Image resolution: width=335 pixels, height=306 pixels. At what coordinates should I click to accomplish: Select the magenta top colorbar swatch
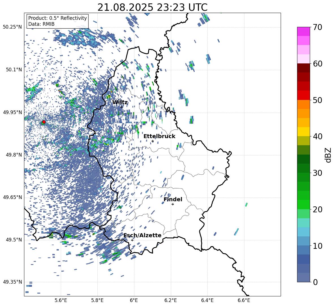[304, 32]
